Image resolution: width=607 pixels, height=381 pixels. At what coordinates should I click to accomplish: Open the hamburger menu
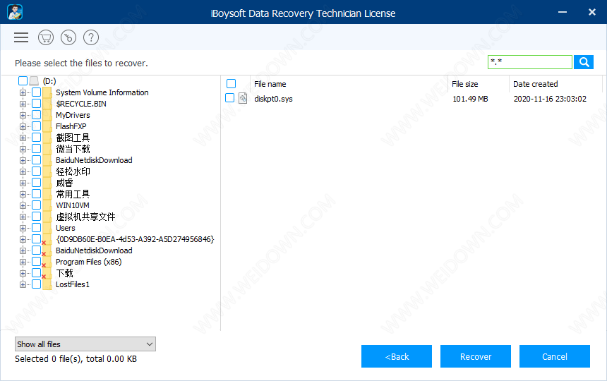tap(21, 37)
